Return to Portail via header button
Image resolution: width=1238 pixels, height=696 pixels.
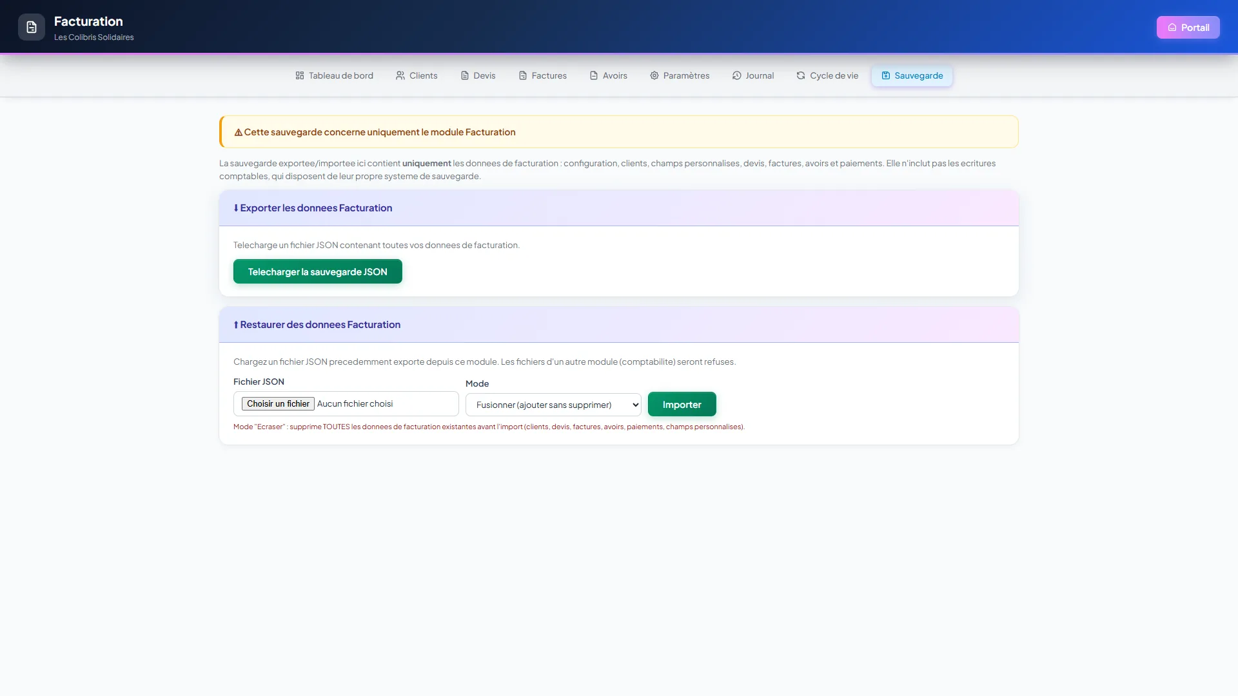[x=1188, y=28]
